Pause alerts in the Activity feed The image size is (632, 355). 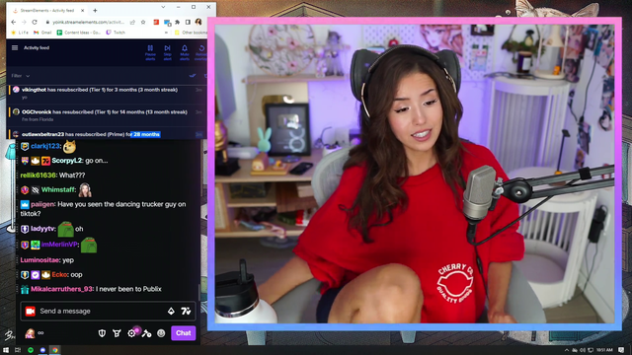tap(150, 52)
